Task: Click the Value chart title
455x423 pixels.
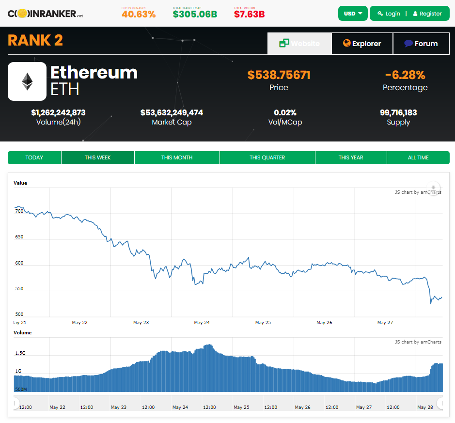Action: (20, 183)
